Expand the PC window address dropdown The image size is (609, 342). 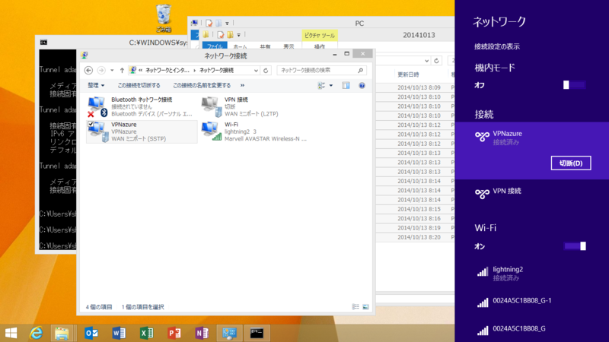(x=426, y=61)
